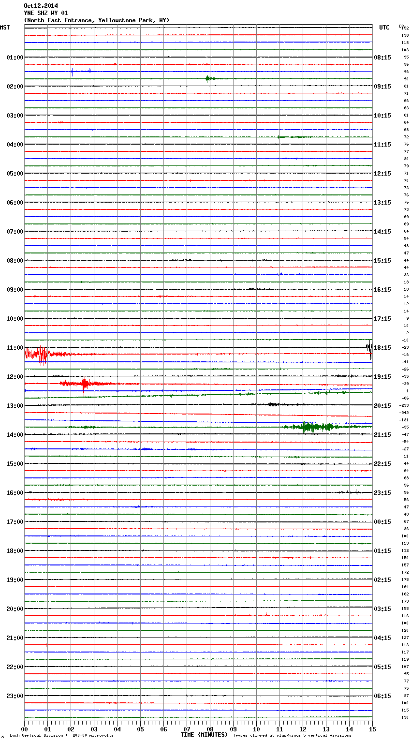Click the "05" minute tick label on the x-axis
The width and height of the screenshot is (411, 742).
tap(140, 729)
